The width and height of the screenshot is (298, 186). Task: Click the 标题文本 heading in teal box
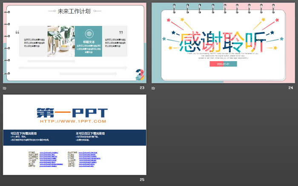pyautogui.click(x=89, y=42)
